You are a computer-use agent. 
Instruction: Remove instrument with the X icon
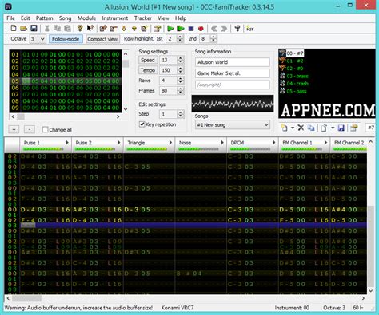pyautogui.click(x=301, y=128)
